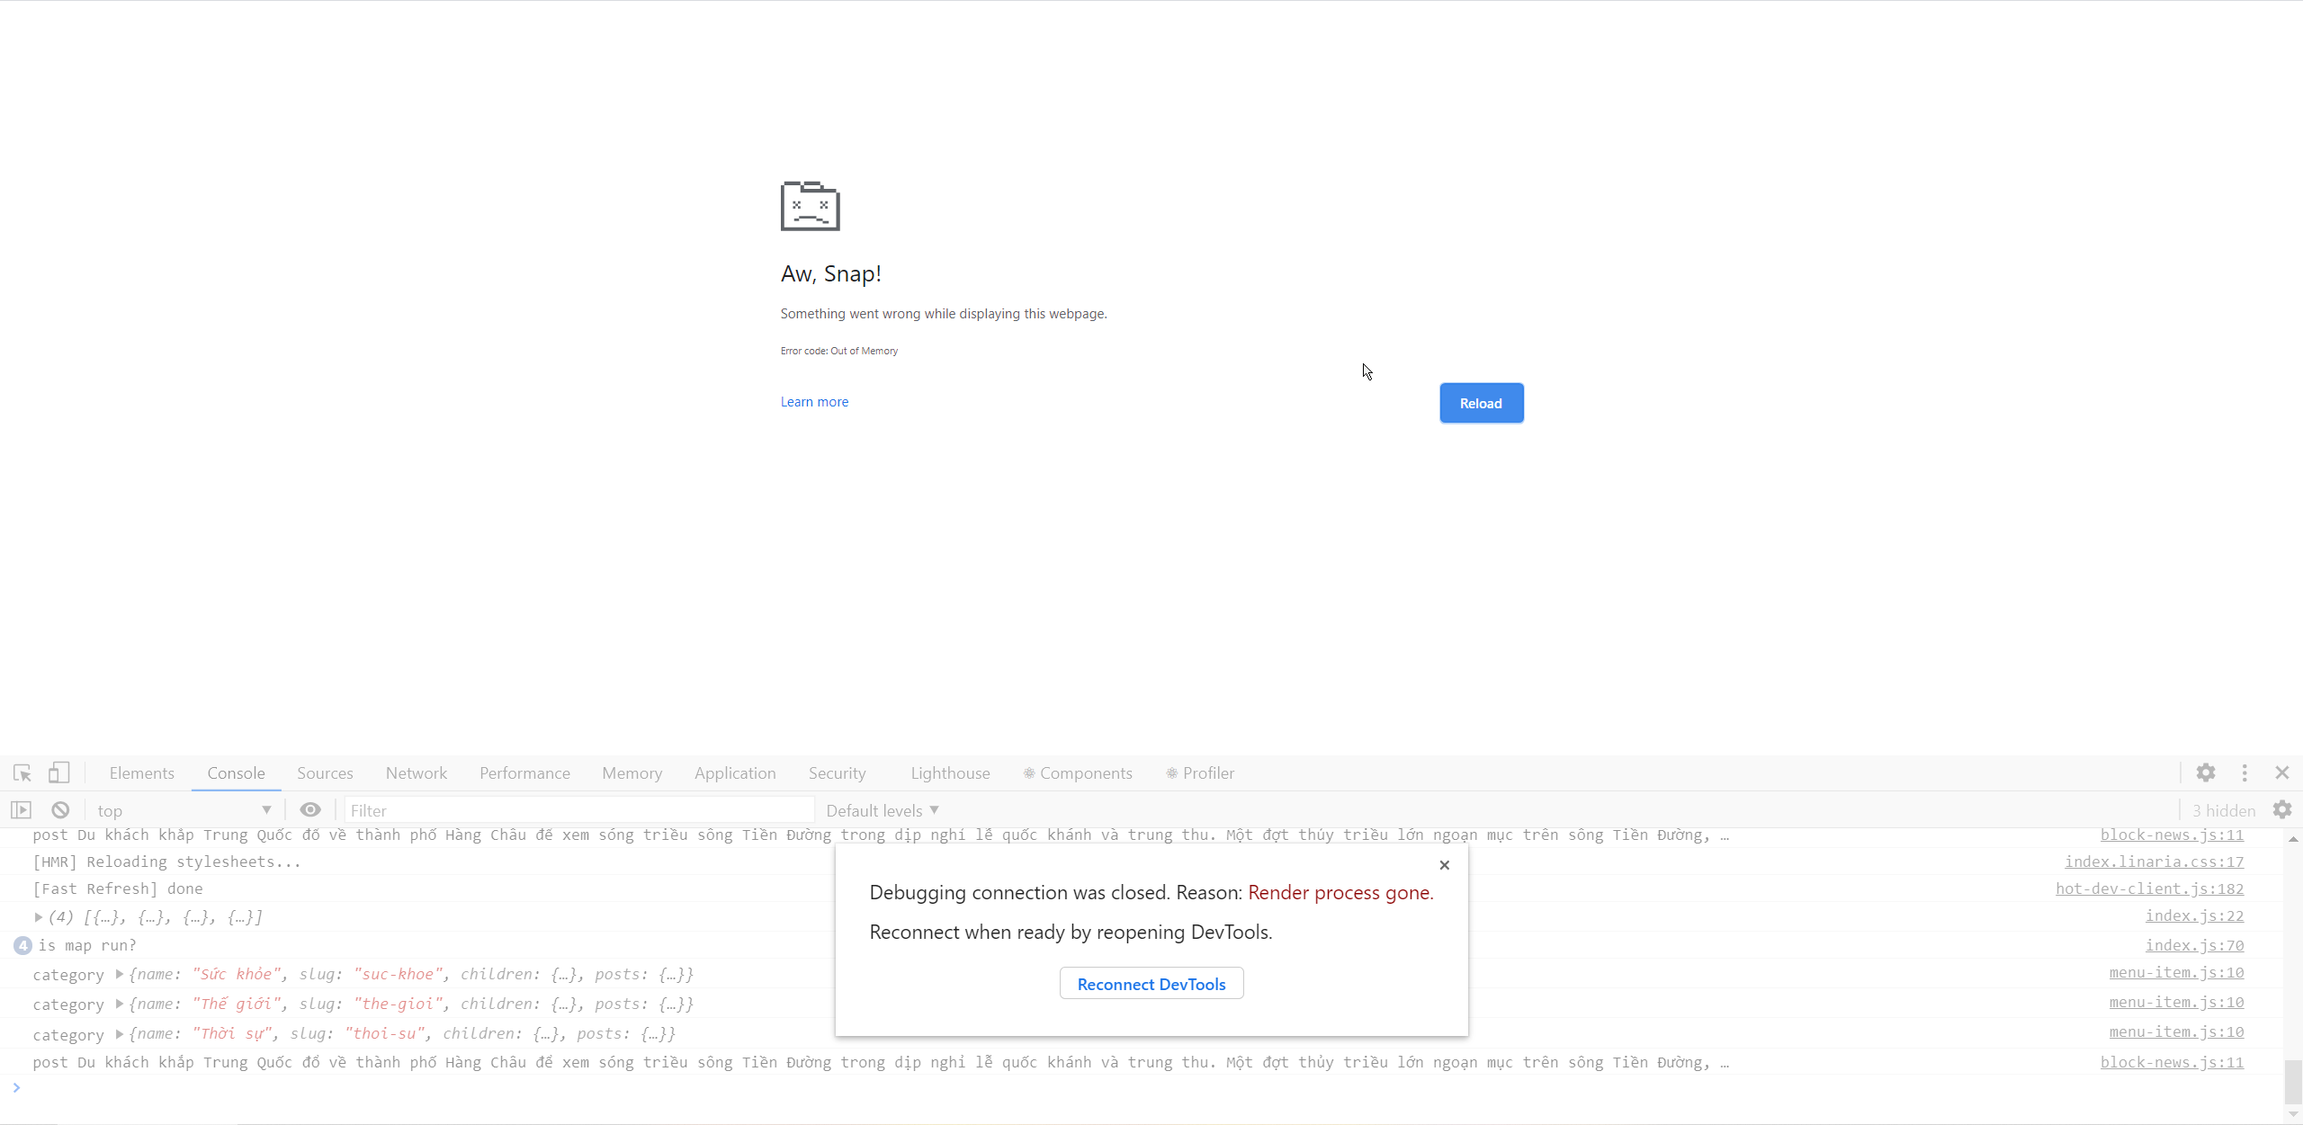2303x1125 pixels.
Task: Open DevTools settings gear in tab bar
Action: coord(2206,772)
